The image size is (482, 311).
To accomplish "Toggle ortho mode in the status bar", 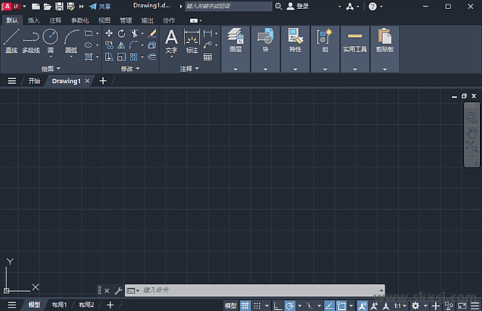I will 277,306.
